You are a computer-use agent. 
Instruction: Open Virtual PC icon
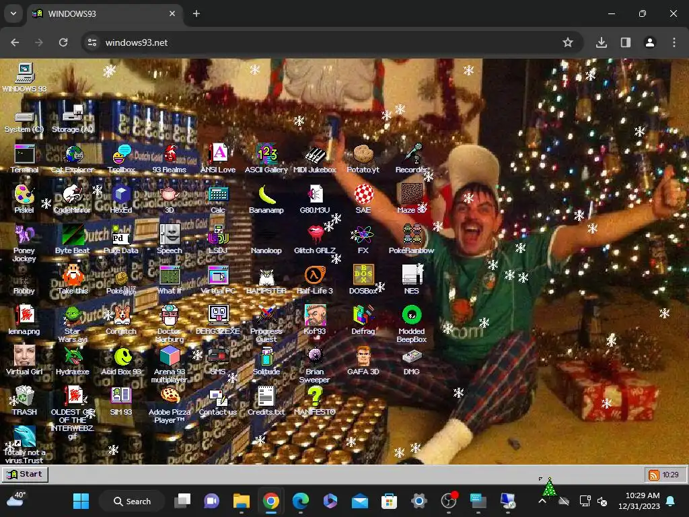point(218,280)
